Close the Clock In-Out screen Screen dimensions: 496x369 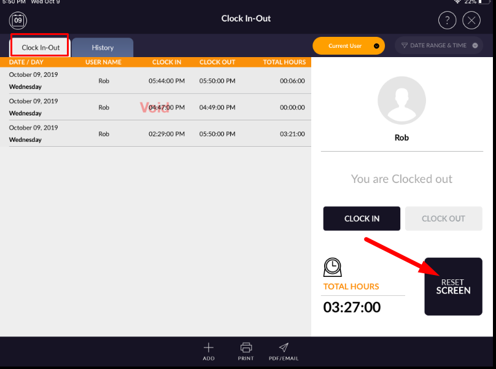(x=471, y=21)
